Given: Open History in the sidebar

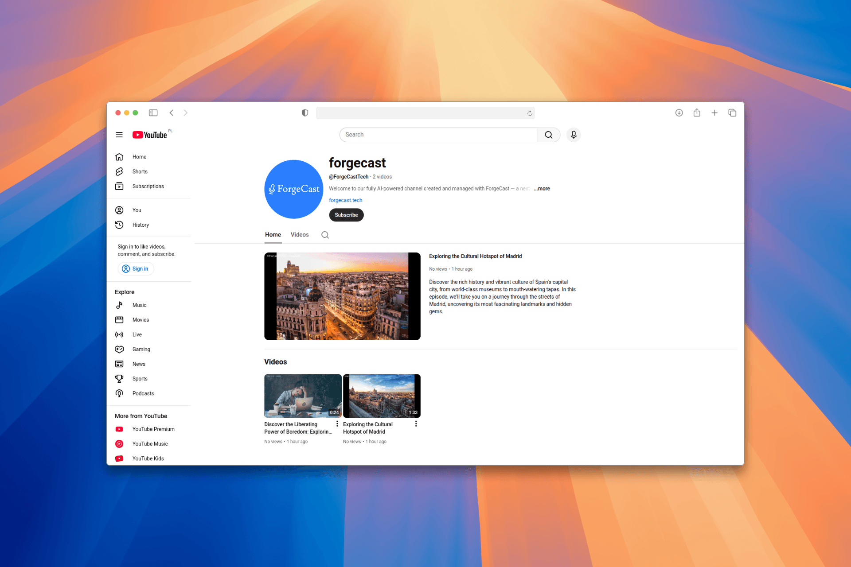Looking at the screenshot, I should coord(141,225).
